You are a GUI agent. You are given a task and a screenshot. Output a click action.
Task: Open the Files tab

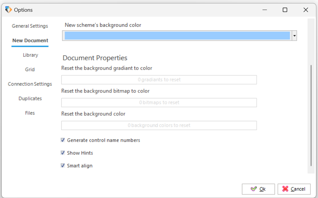point(30,113)
